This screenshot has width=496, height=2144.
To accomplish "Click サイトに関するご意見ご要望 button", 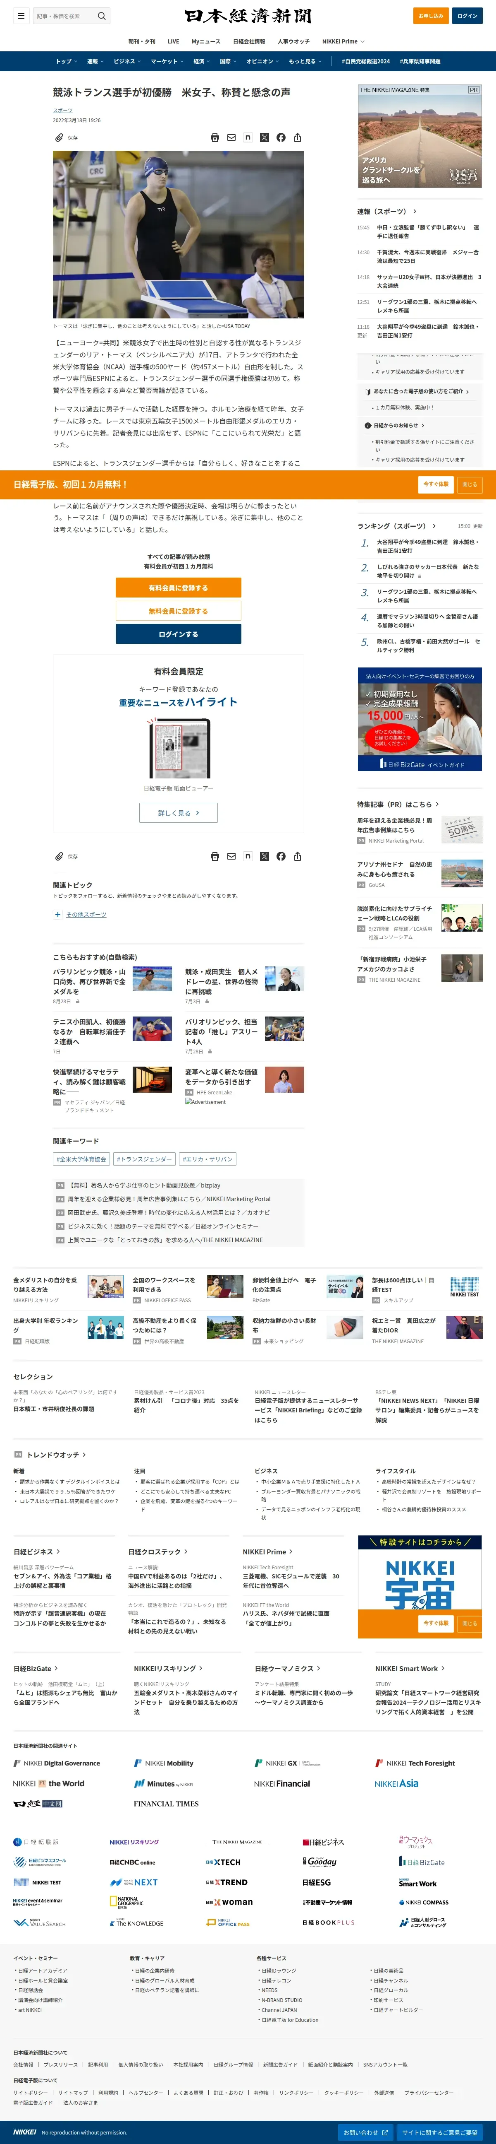I will click(x=440, y=2132).
